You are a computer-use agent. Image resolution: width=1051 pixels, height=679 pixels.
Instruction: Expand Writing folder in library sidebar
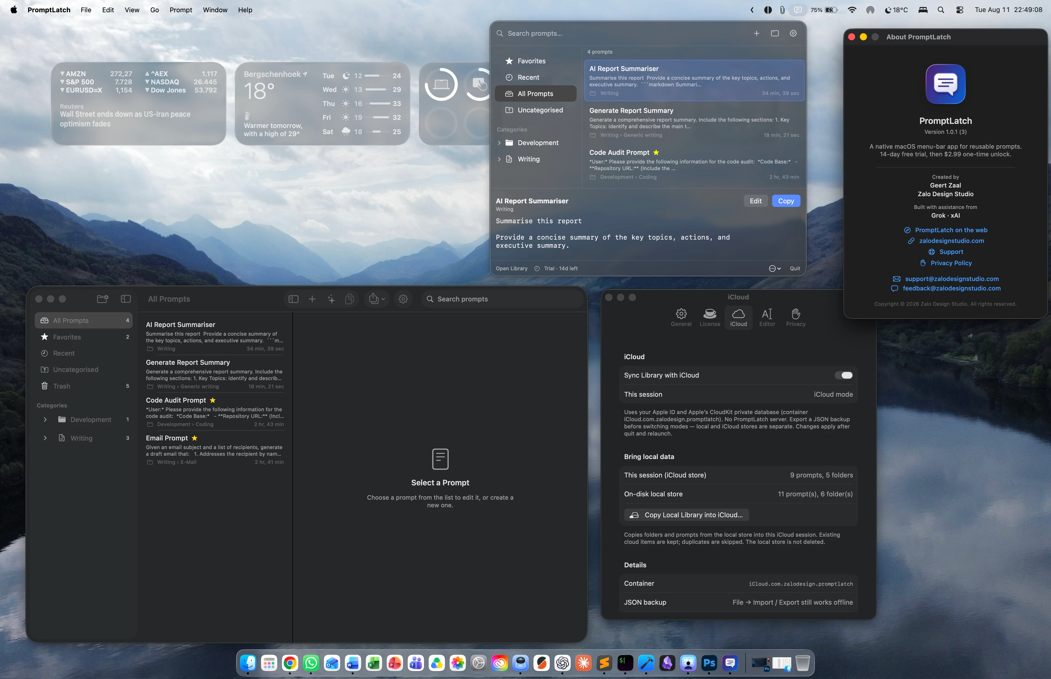(45, 438)
